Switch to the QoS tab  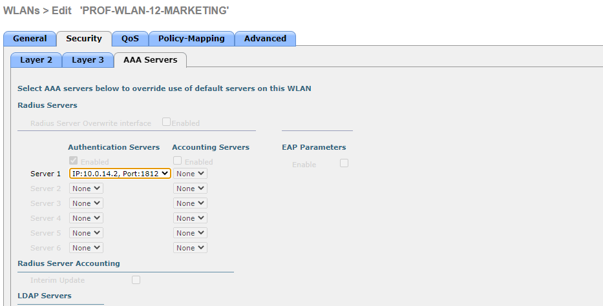click(x=130, y=39)
